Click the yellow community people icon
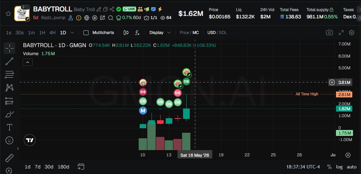 140,9
